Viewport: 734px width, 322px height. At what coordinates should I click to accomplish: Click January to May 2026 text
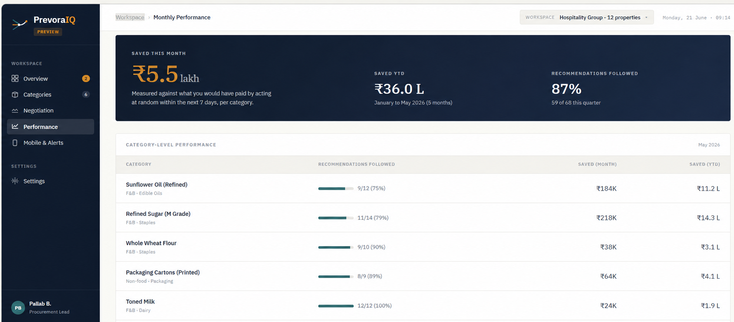[413, 103]
